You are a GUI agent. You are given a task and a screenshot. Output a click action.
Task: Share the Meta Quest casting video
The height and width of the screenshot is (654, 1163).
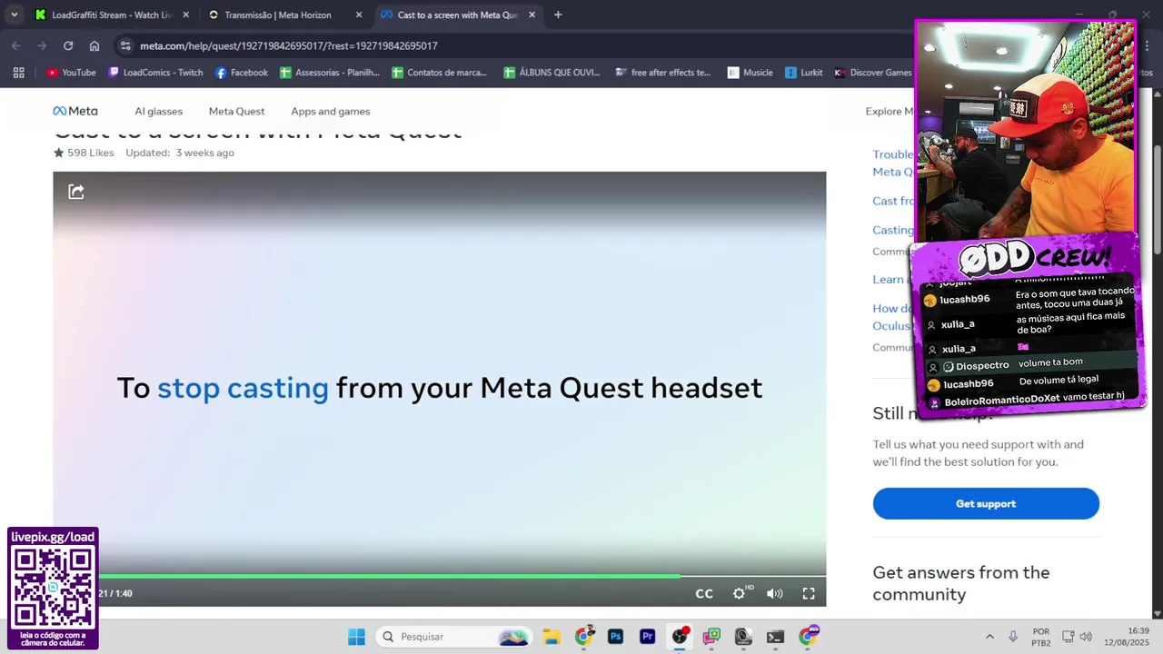76,192
